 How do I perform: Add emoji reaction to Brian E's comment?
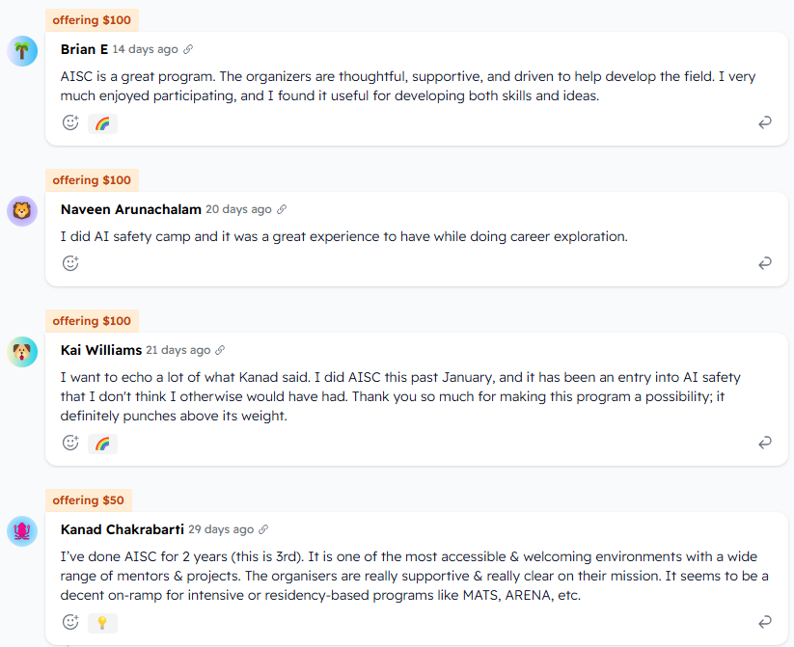[70, 122]
